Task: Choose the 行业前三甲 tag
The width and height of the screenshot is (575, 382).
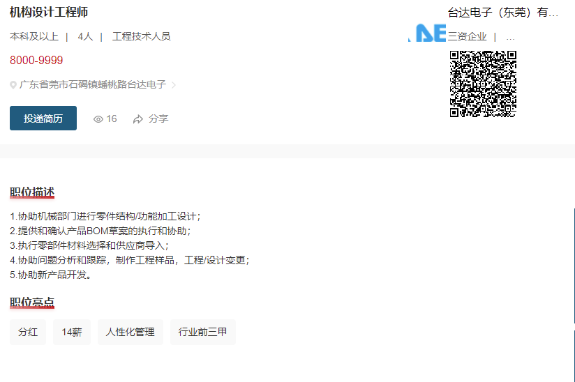Action: pyautogui.click(x=202, y=333)
